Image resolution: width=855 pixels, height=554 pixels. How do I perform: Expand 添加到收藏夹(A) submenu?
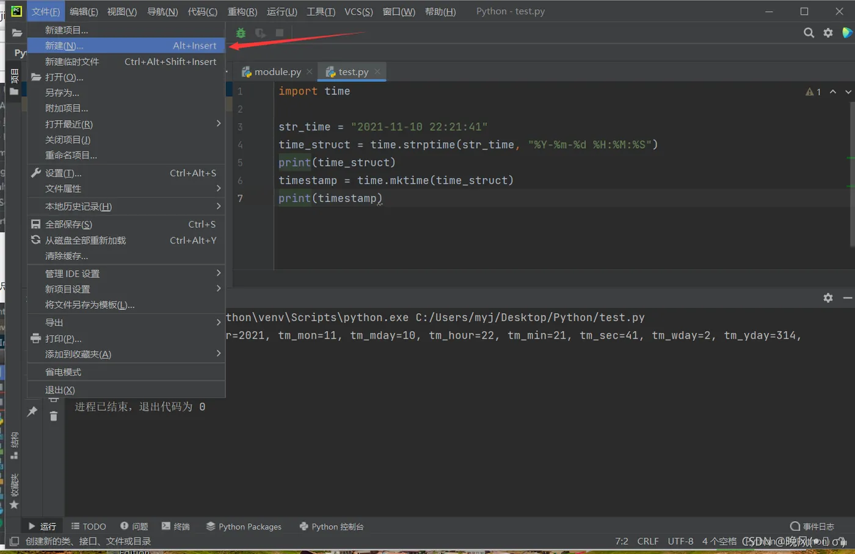pos(126,354)
